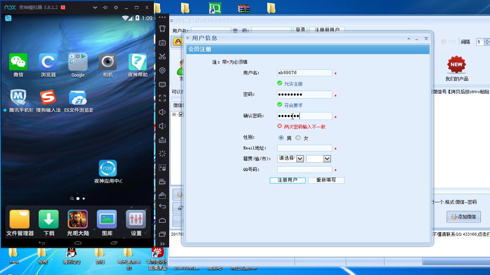Open Nox title bar dropdown arrow menu

click(x=95, y=8)
